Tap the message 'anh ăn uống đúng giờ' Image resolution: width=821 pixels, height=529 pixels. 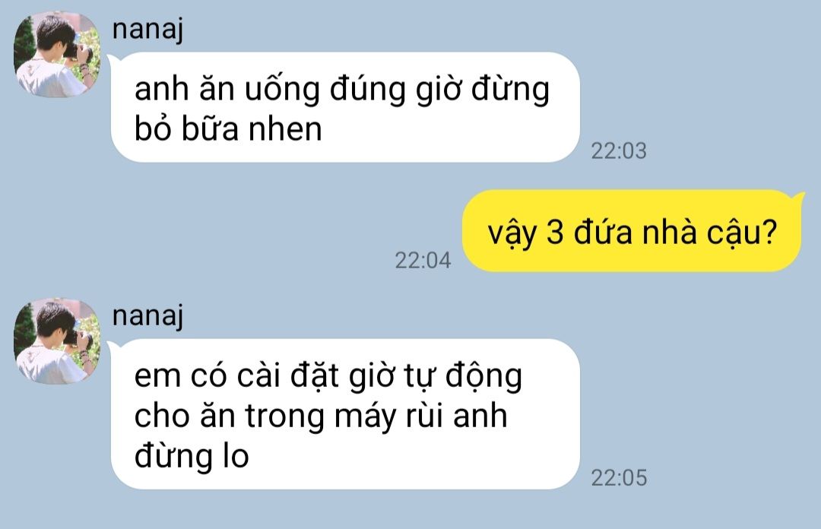[x=345, y=107]
